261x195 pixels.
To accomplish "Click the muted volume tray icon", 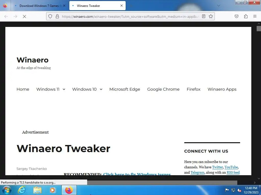I will [x=239, y=190].
